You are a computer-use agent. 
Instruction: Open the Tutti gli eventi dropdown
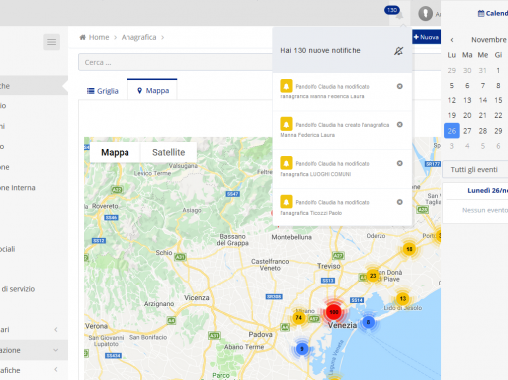click(x=475, y=170)
